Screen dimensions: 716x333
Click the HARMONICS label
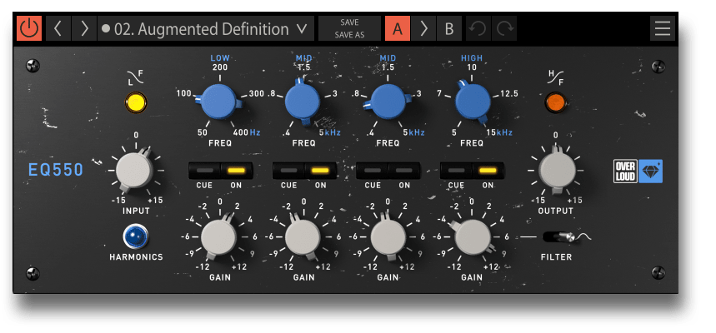coord(136,256)
